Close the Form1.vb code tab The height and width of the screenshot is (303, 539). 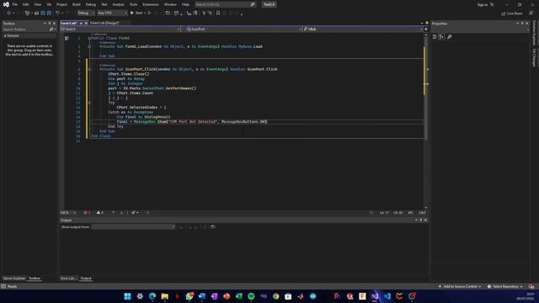pyautogui.click(x=86, y=23)
